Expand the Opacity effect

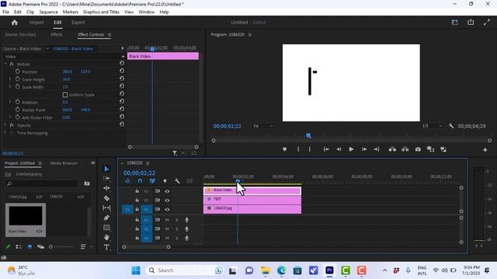coord(5,125)
